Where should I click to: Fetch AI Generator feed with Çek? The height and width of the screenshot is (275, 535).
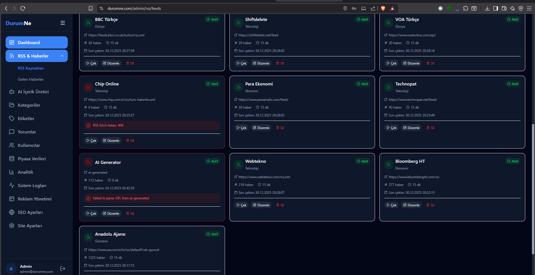pos(91,214)
